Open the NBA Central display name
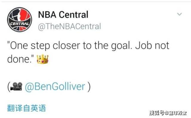This screenshot has height=118, width=191. click(x=63, y=15)
